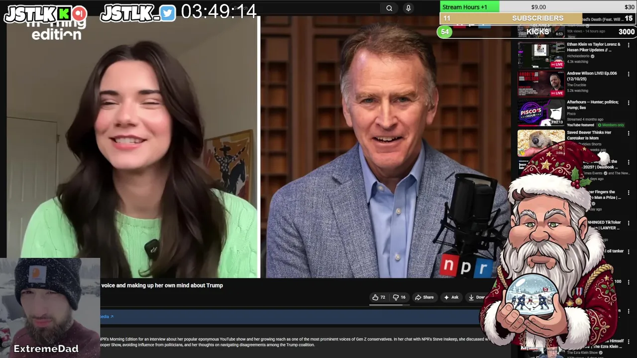The image size is (637, 358).
Task: Click the Ask button
Action: pyautogui.click(x=451, y=297)
